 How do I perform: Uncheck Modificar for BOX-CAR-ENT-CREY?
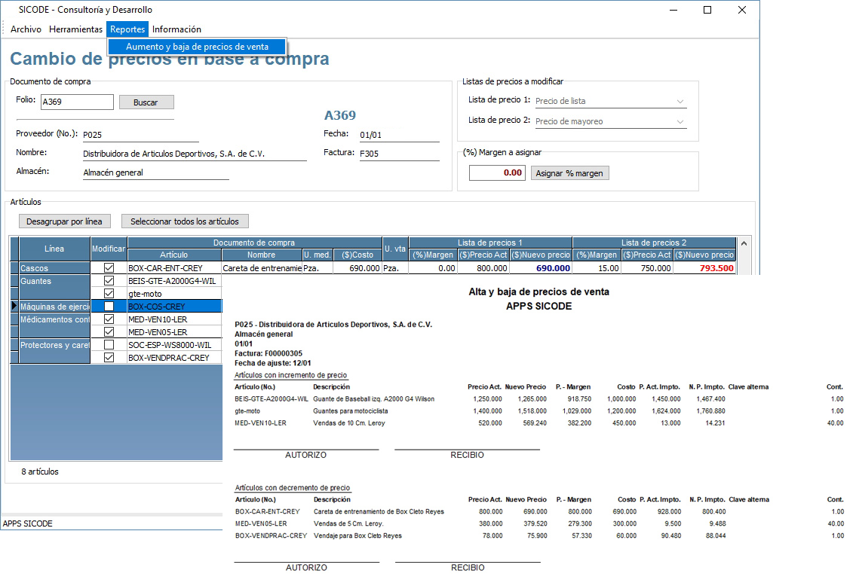109,268
